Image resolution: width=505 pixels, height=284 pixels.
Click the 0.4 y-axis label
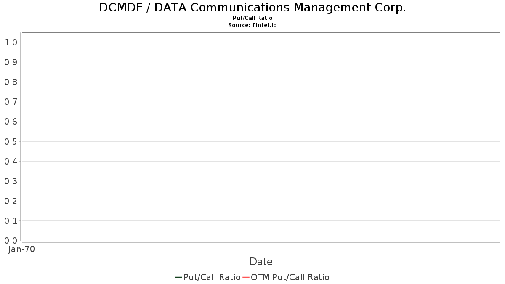pos(11,162)
